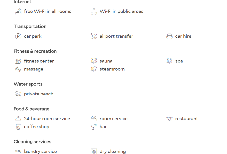Image resolution: width=227 pixels, height=154 pixels.
Task: Click the Transportation section heading
Action: coord(30,27)
